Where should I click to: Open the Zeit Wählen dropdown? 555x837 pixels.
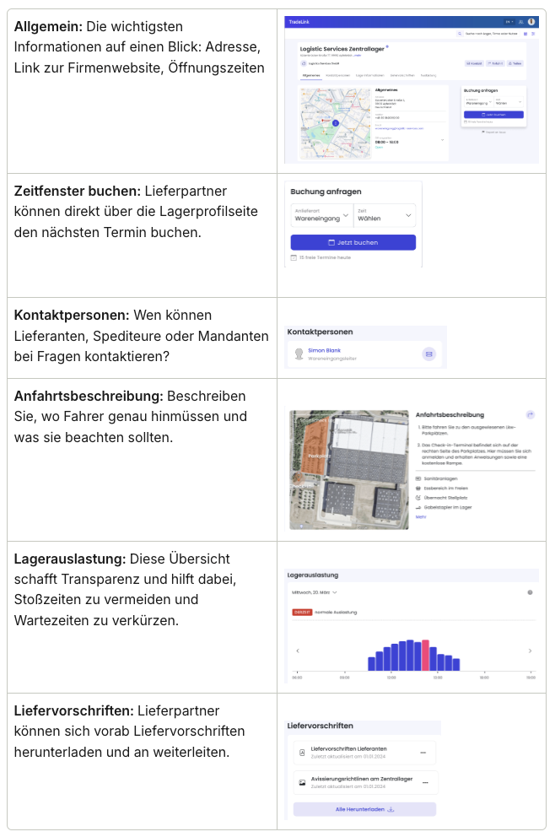coord(385,215)
